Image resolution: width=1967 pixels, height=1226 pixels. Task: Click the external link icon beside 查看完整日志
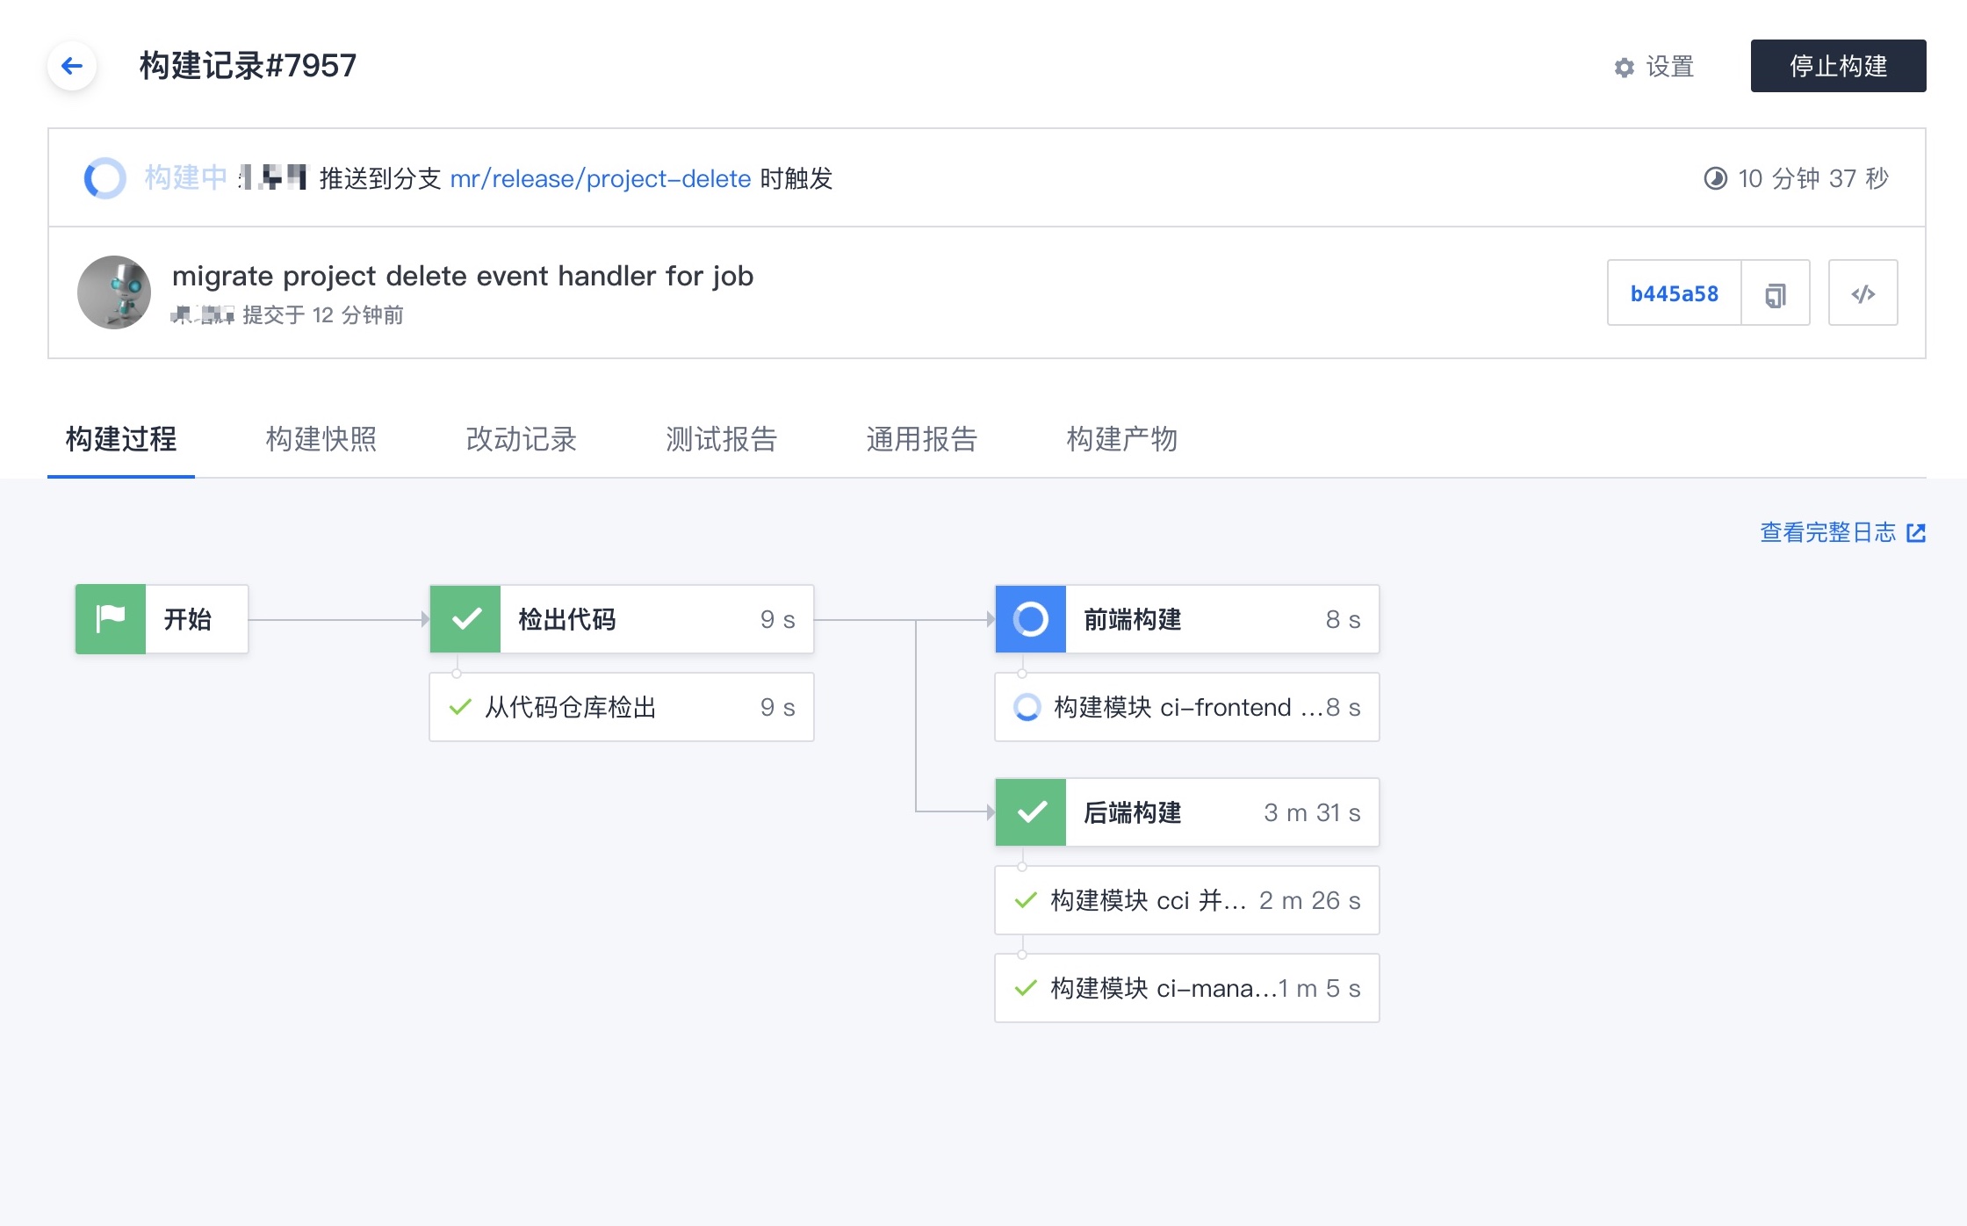[1916, 533]
